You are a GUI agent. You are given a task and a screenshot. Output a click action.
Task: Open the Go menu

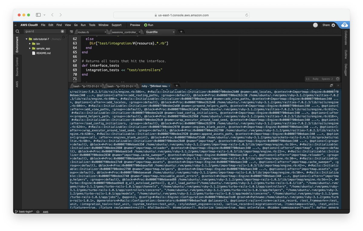(76, 25)
